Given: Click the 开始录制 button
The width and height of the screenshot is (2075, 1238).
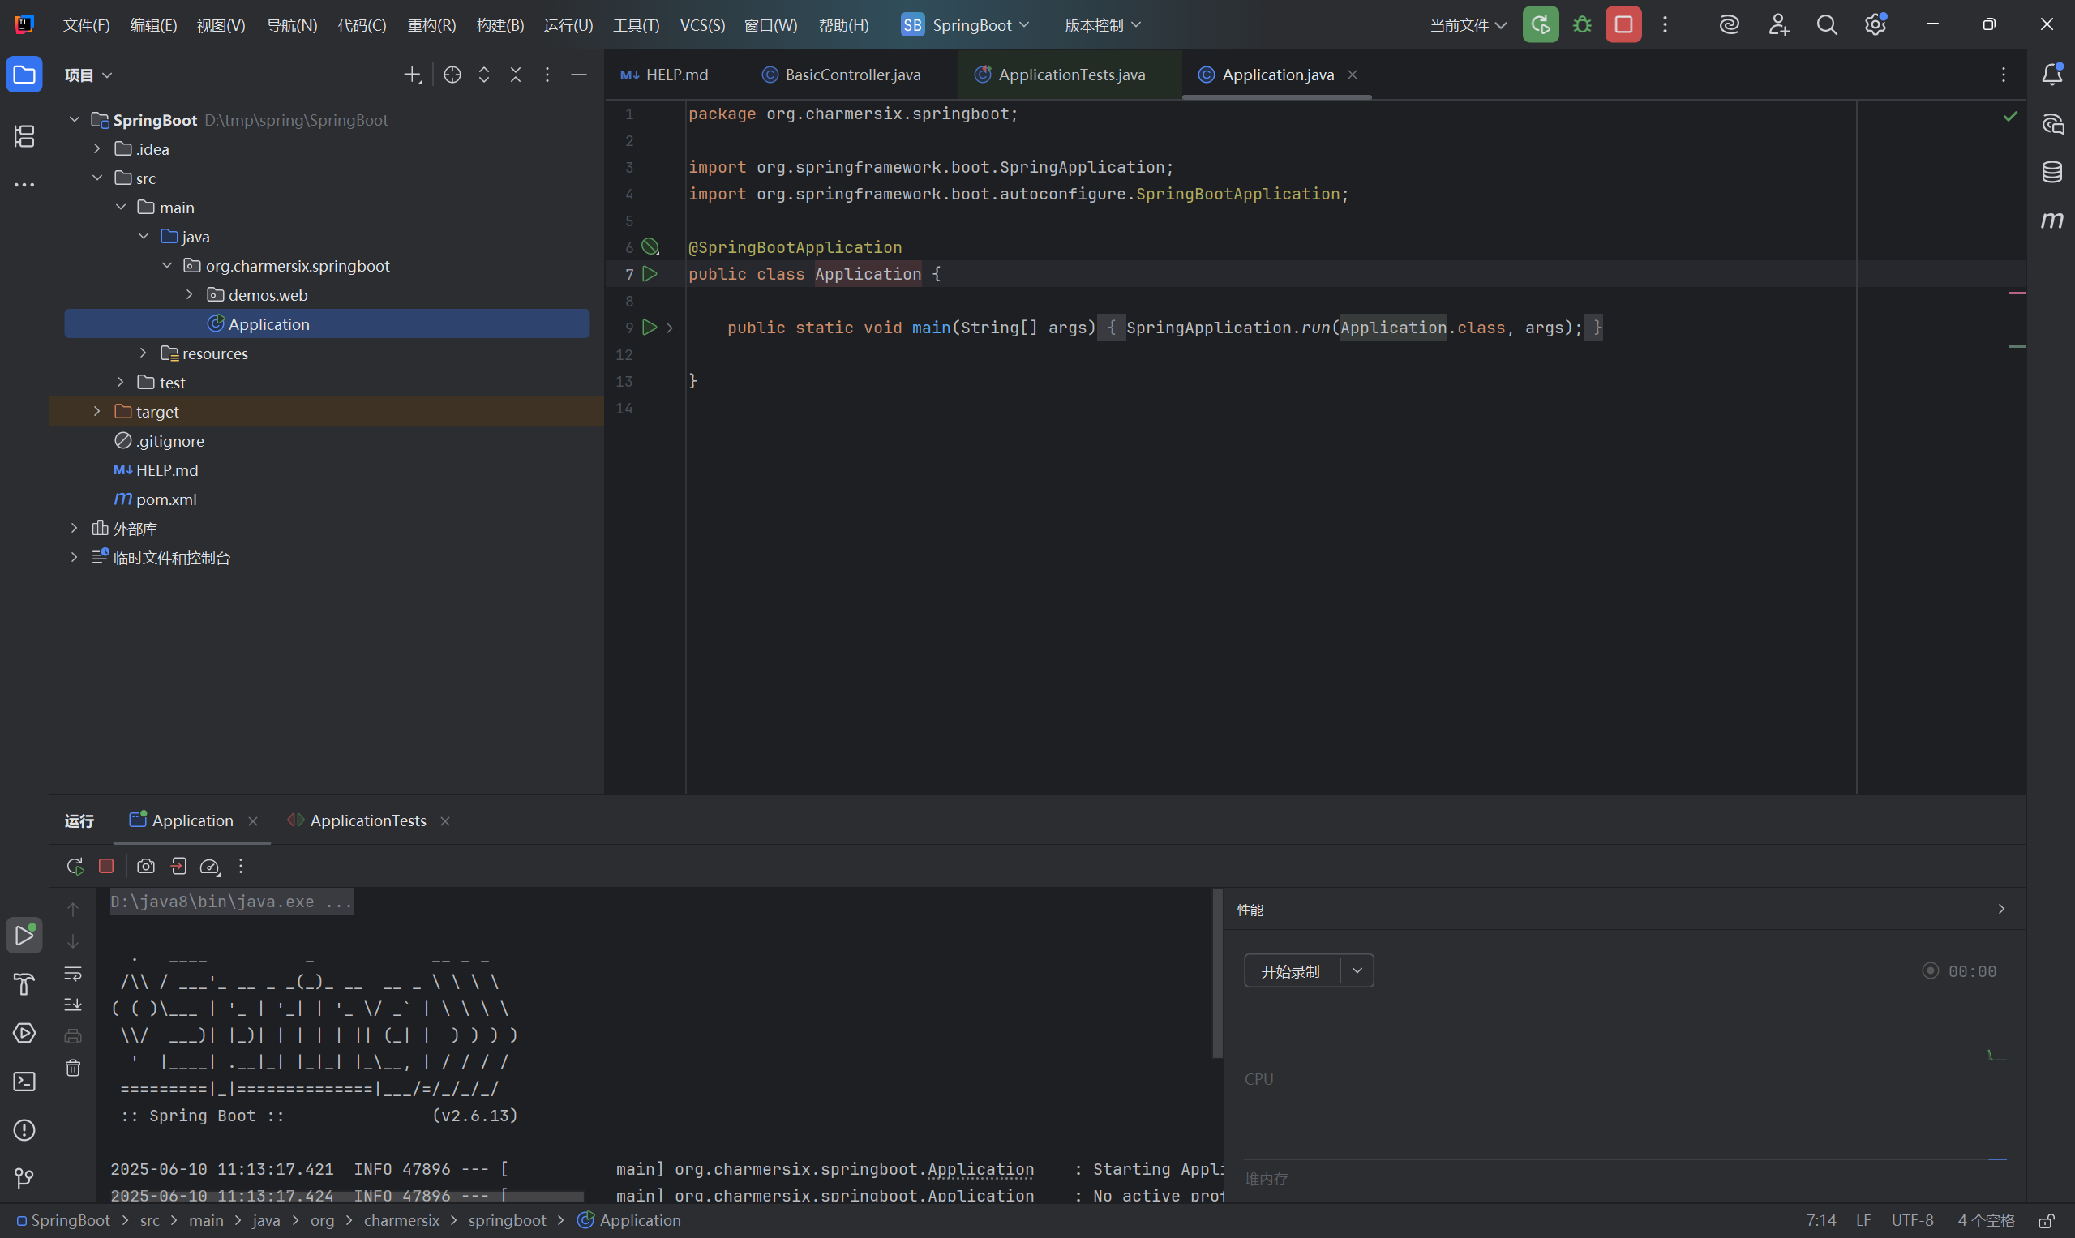Looking at the screenshot, I should click(x=1290, y=971).
